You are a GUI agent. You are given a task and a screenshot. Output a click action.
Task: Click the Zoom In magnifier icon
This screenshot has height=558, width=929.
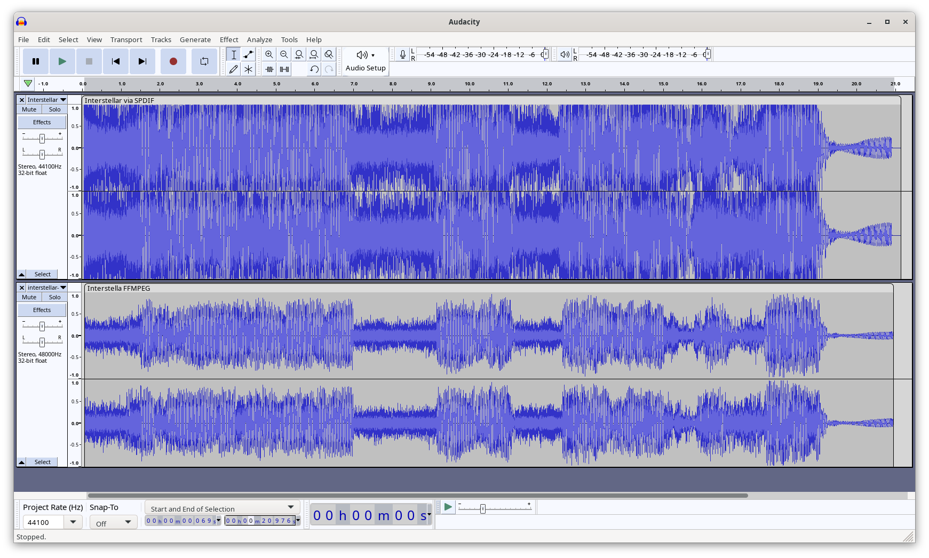tap(269, 54)
